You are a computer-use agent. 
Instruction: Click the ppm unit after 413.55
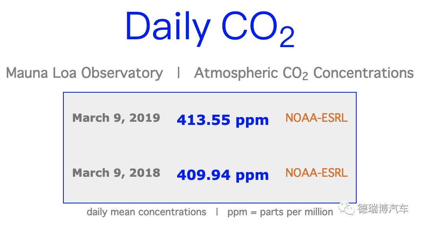[x=252, y=121]
